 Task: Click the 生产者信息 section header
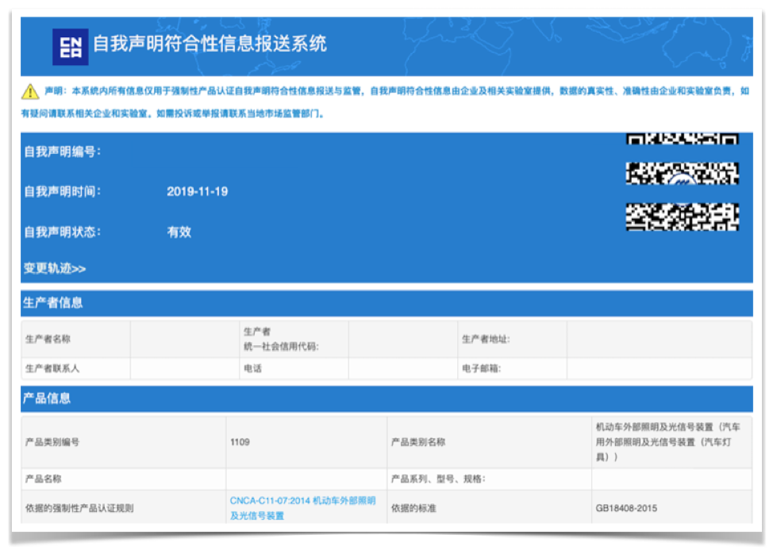pyautogui.click(x=386, y=303)
